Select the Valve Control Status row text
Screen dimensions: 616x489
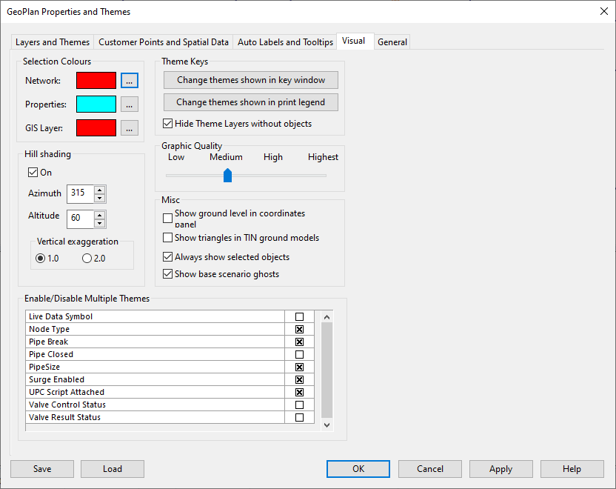[67, 405]
